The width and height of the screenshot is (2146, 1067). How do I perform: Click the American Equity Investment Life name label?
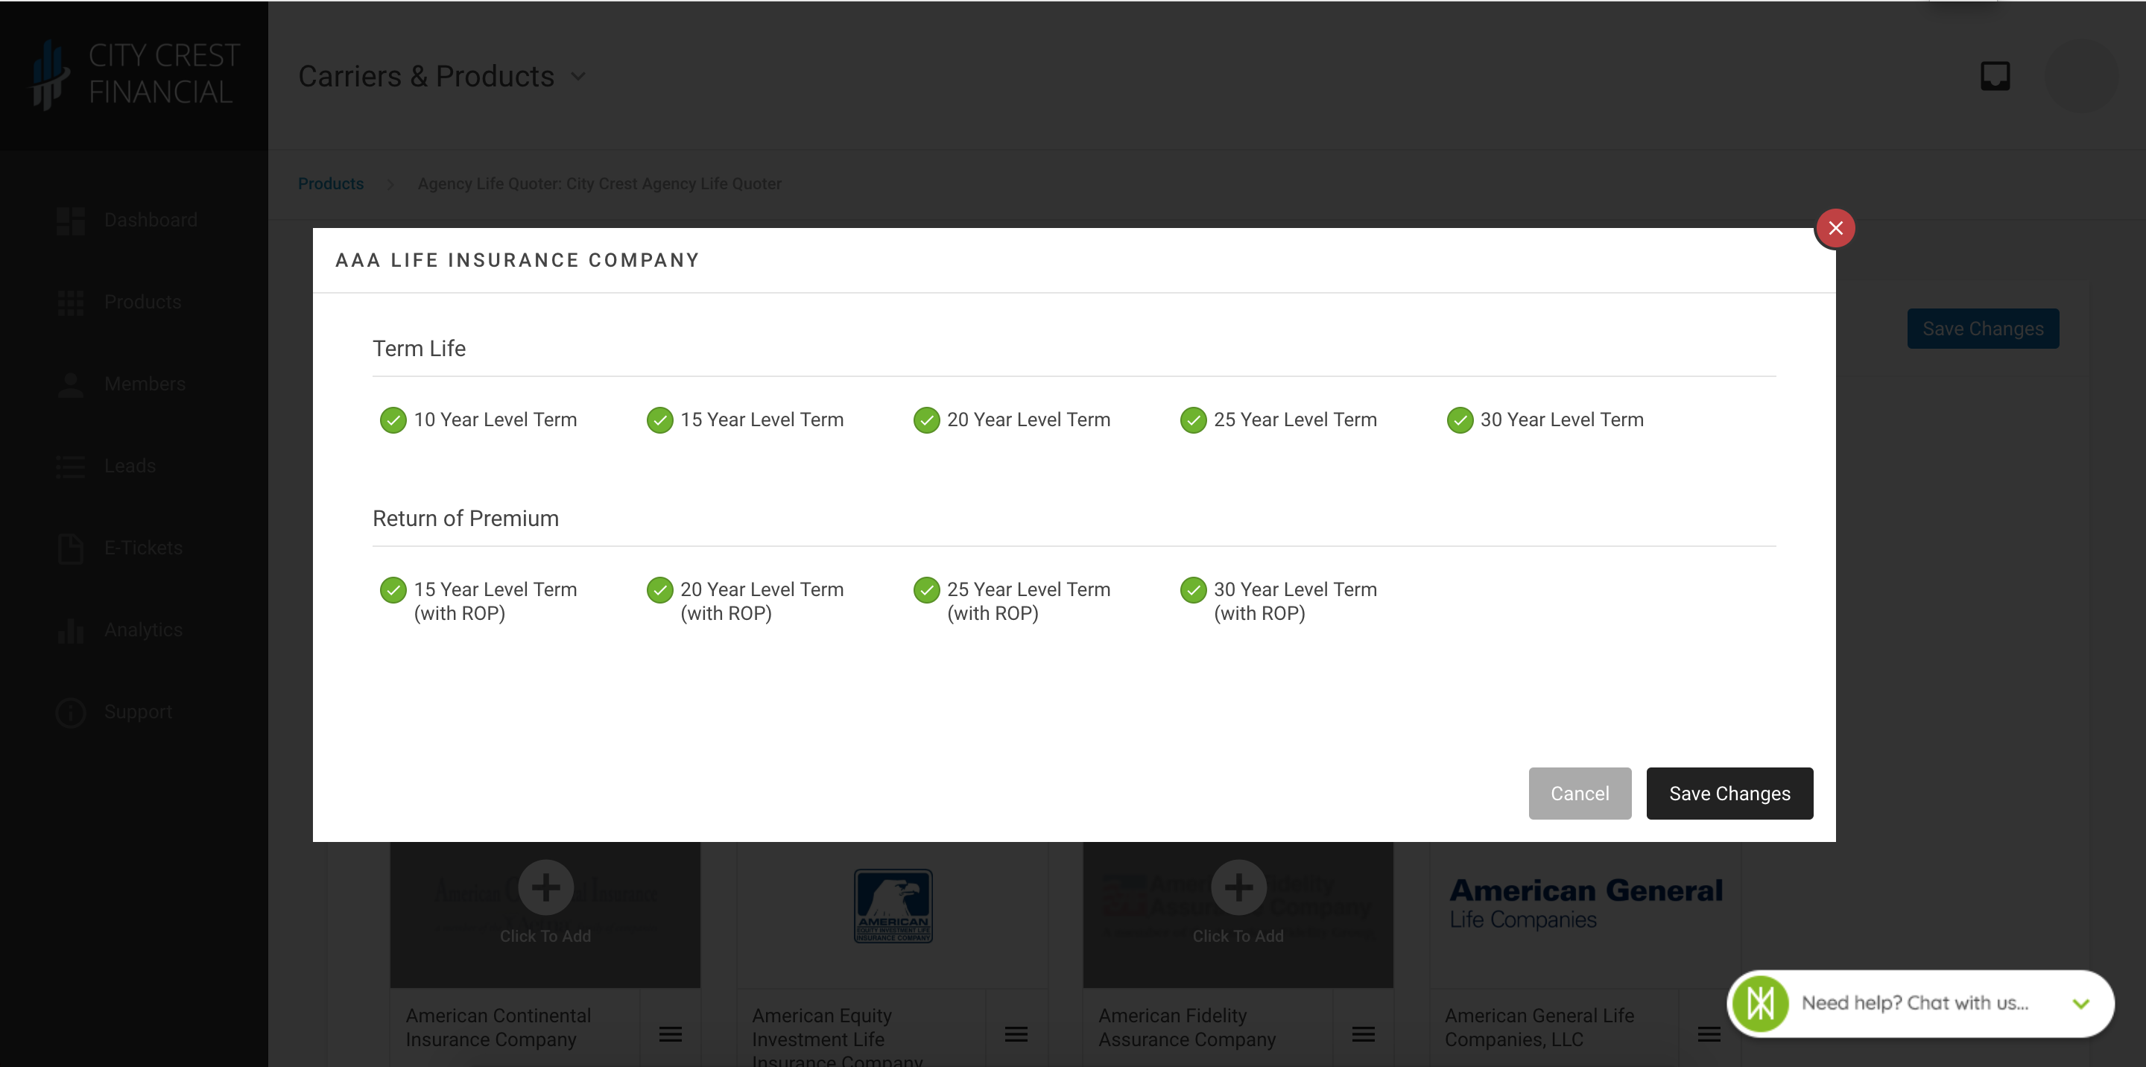838,1036
